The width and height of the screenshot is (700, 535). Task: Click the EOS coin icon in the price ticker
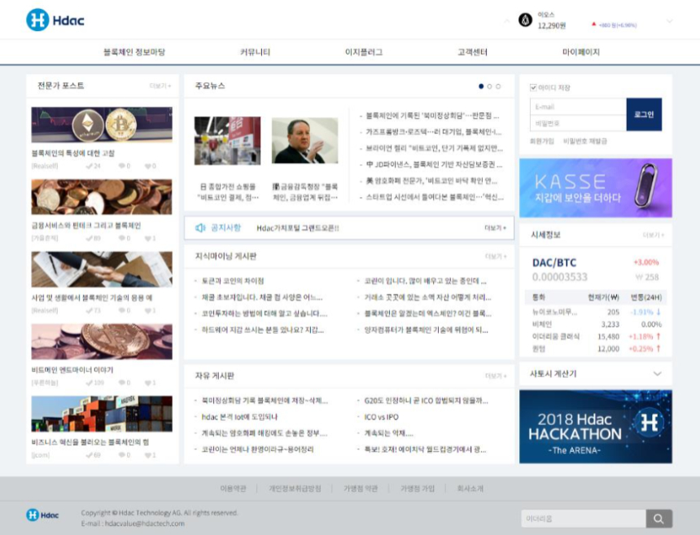[523, 18]
